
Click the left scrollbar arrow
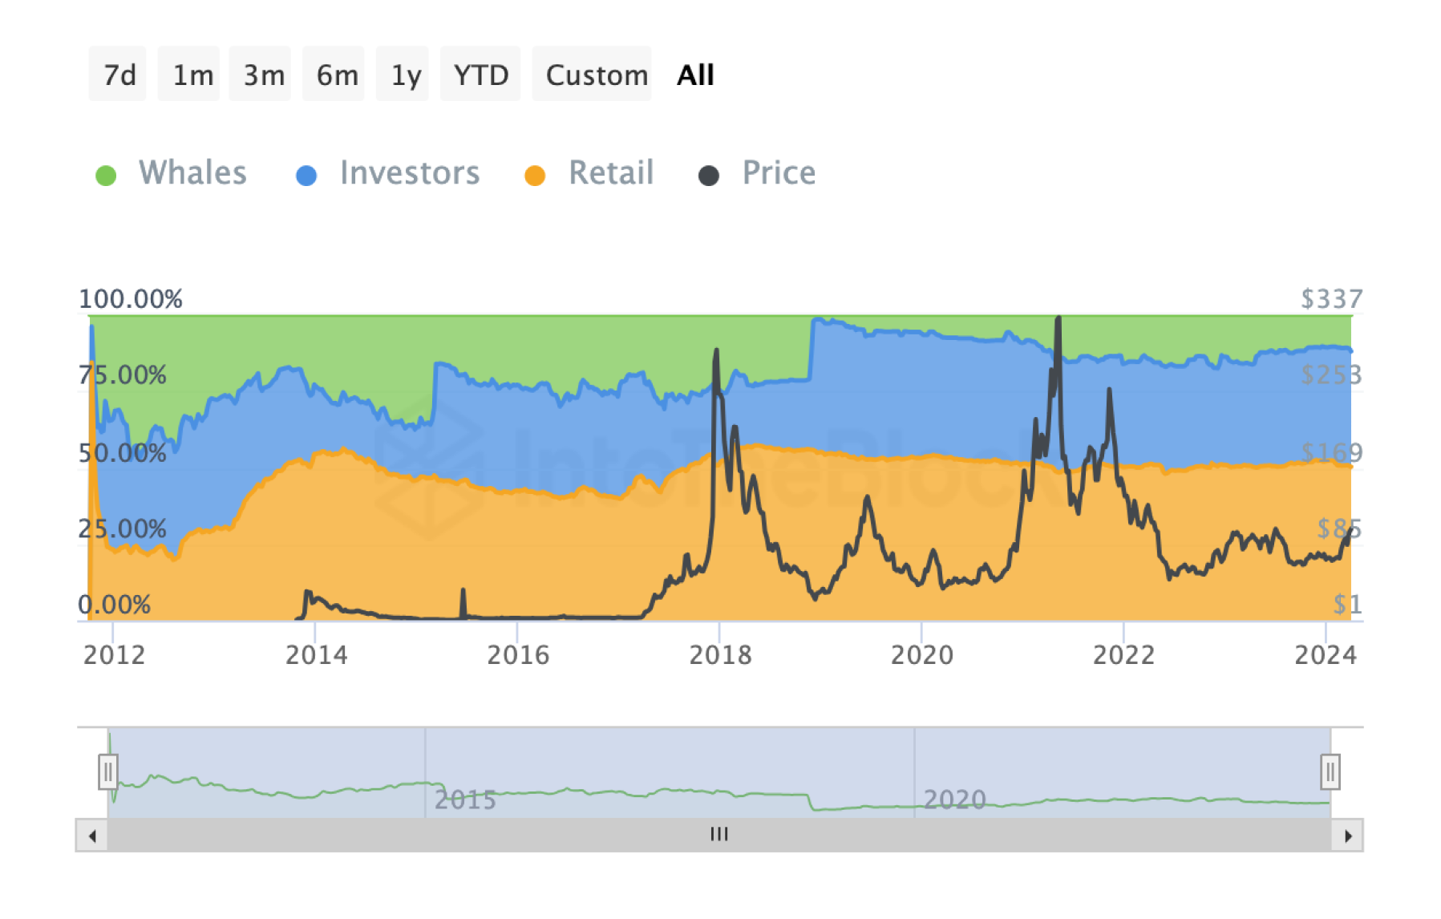point(91,834)
